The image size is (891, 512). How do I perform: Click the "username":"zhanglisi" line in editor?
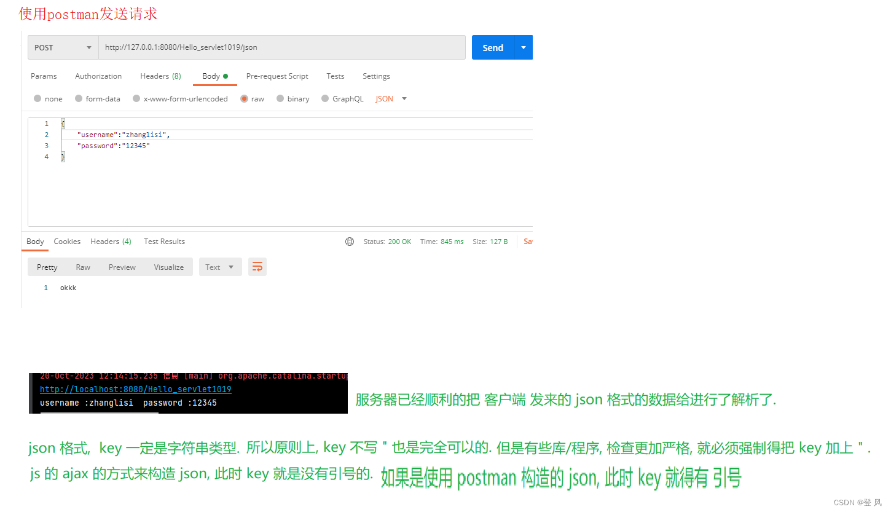(x=123, y=135)
